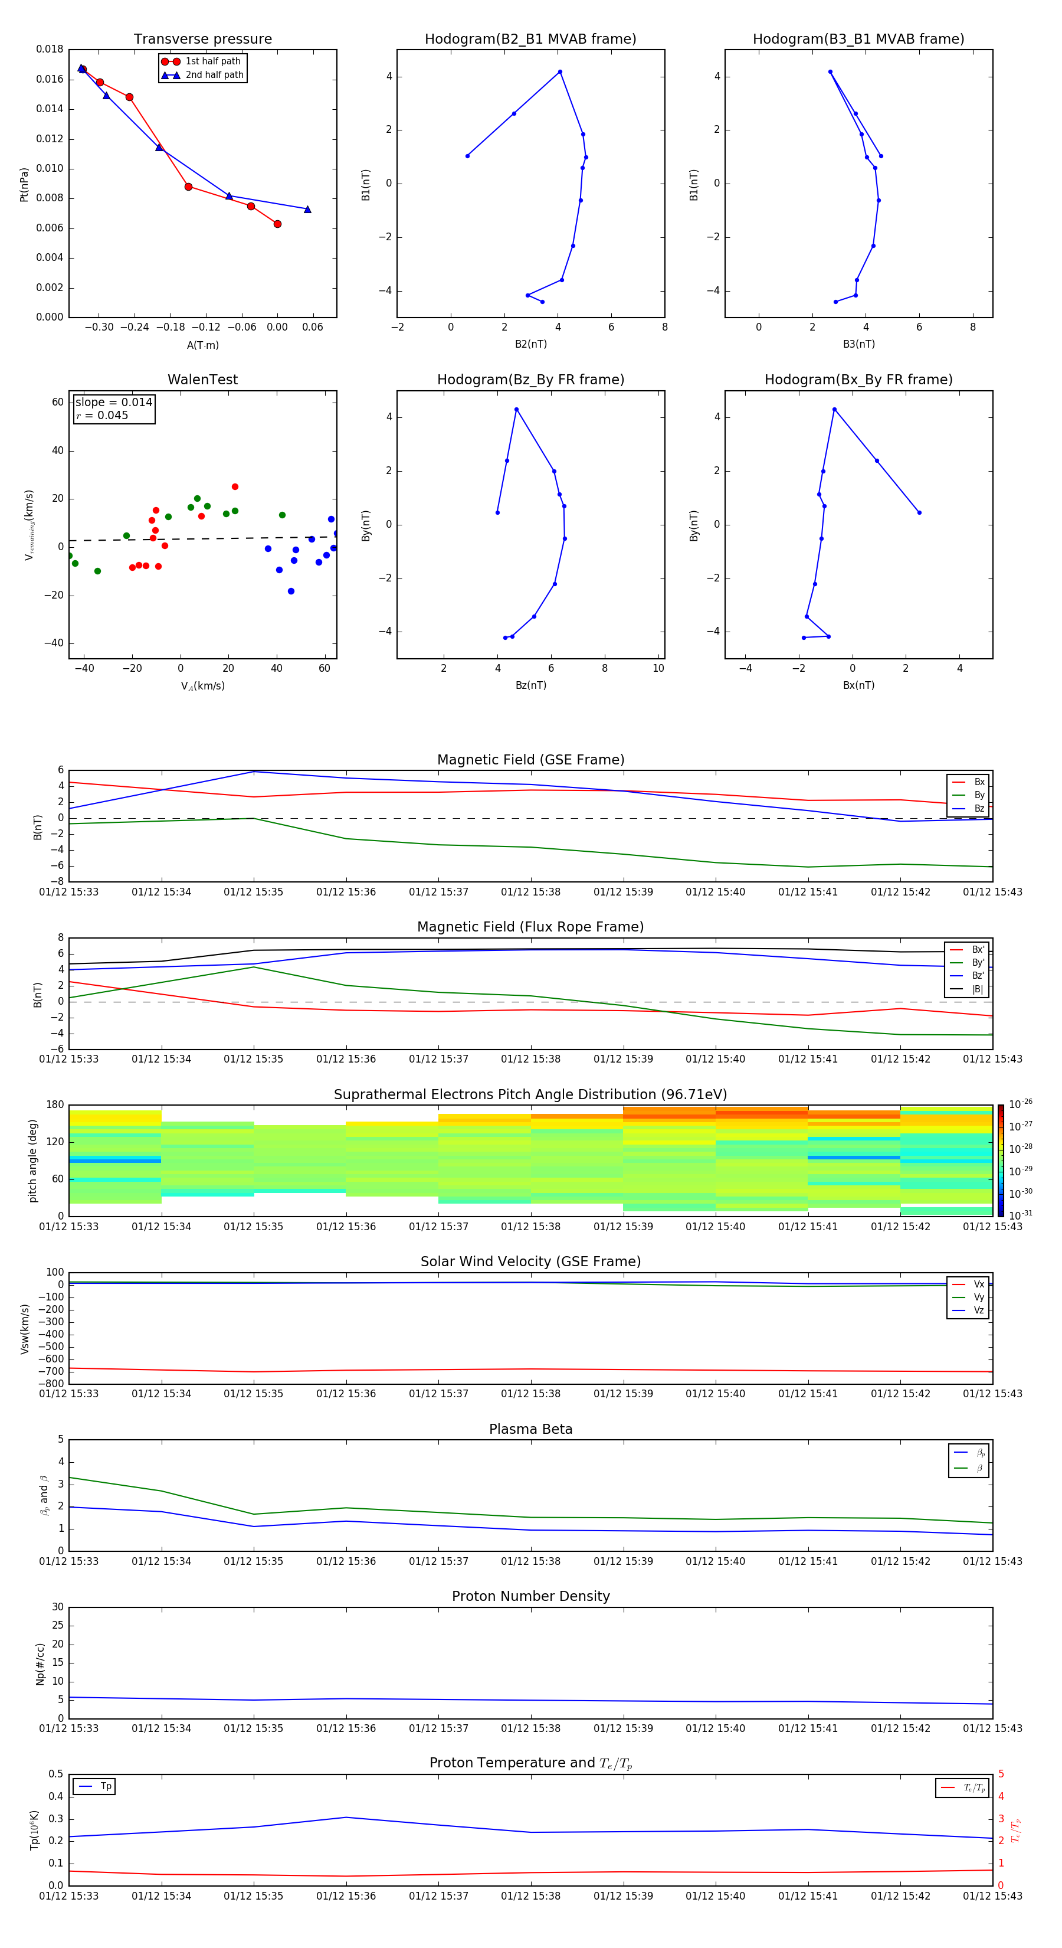Select the Vx entry in velocity legend

968,1284
